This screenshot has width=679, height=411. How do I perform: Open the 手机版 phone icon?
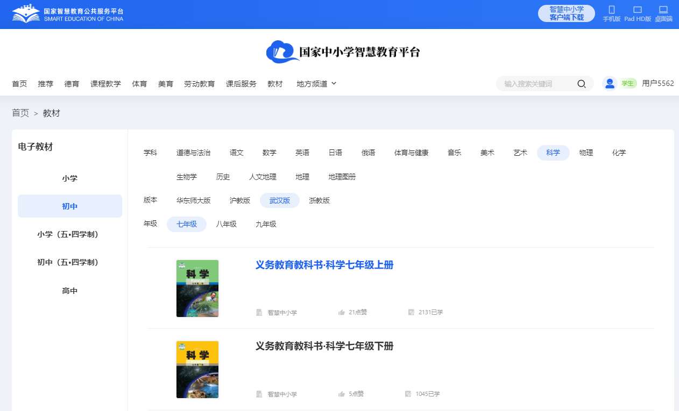pyautogui.click(x=611, y=10)
